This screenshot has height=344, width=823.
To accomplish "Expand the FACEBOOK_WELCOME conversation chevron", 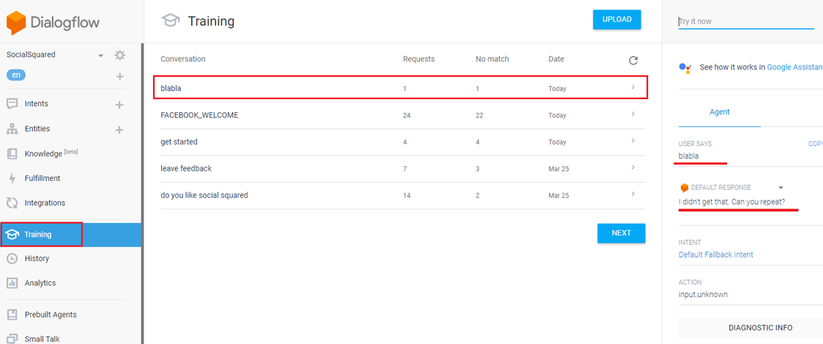I will coord(633,114).
